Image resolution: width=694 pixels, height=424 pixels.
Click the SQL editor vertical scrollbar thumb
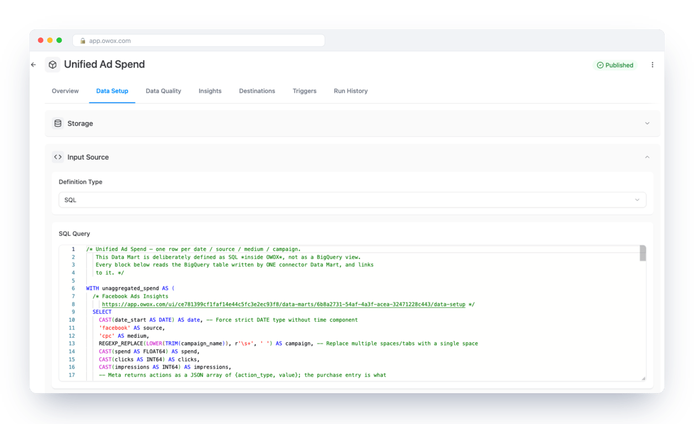[643, 253]
